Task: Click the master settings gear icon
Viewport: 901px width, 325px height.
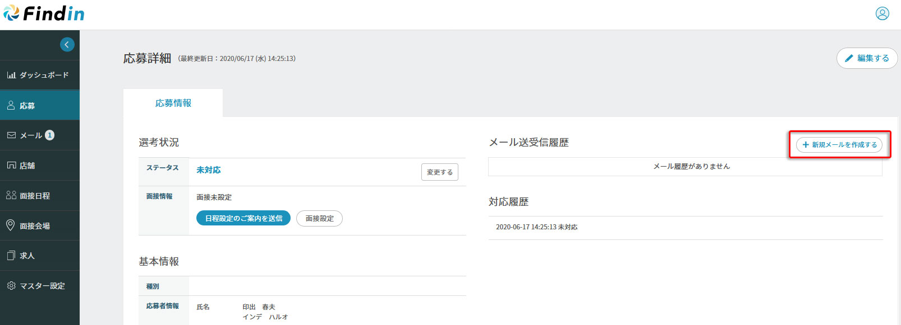Action: tap(11, 286)
